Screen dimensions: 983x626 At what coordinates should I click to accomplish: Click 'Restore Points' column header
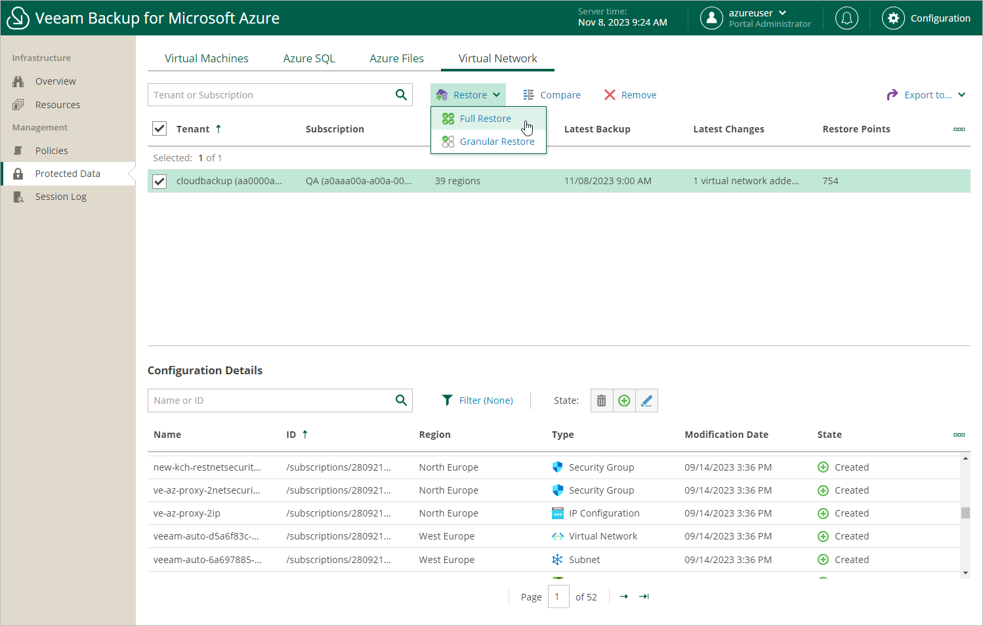tap(856, 129)
